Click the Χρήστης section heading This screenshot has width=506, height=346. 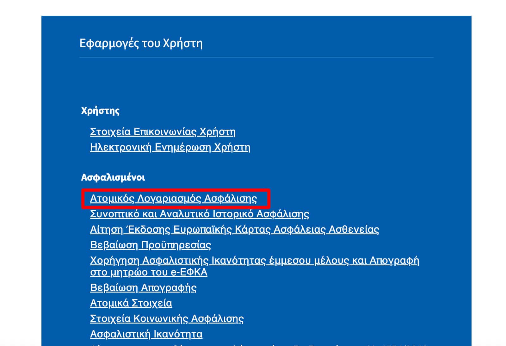click(100, 111)
